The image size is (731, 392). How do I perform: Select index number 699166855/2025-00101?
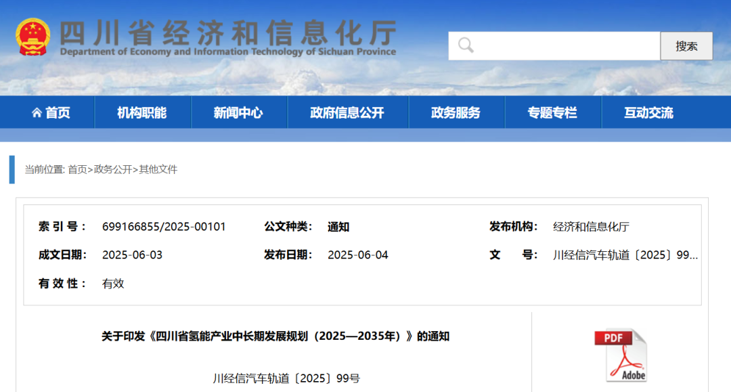[164, 227]
